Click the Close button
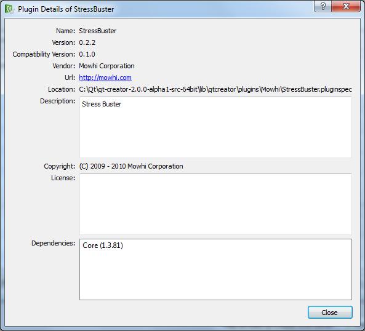The image size is (365, 331). point(330,312)
